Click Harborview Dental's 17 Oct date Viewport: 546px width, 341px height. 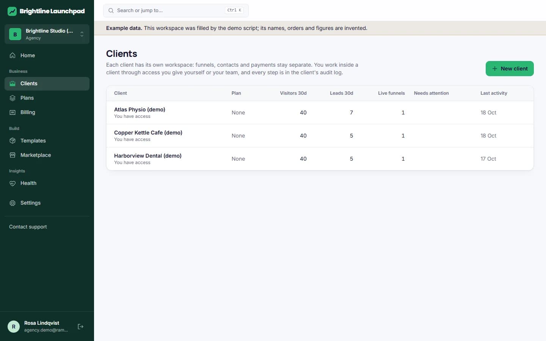pyautogui.click(x=488, y=159)
